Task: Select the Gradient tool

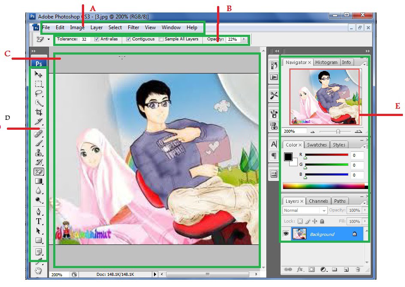Action: (x=39, y=181)
